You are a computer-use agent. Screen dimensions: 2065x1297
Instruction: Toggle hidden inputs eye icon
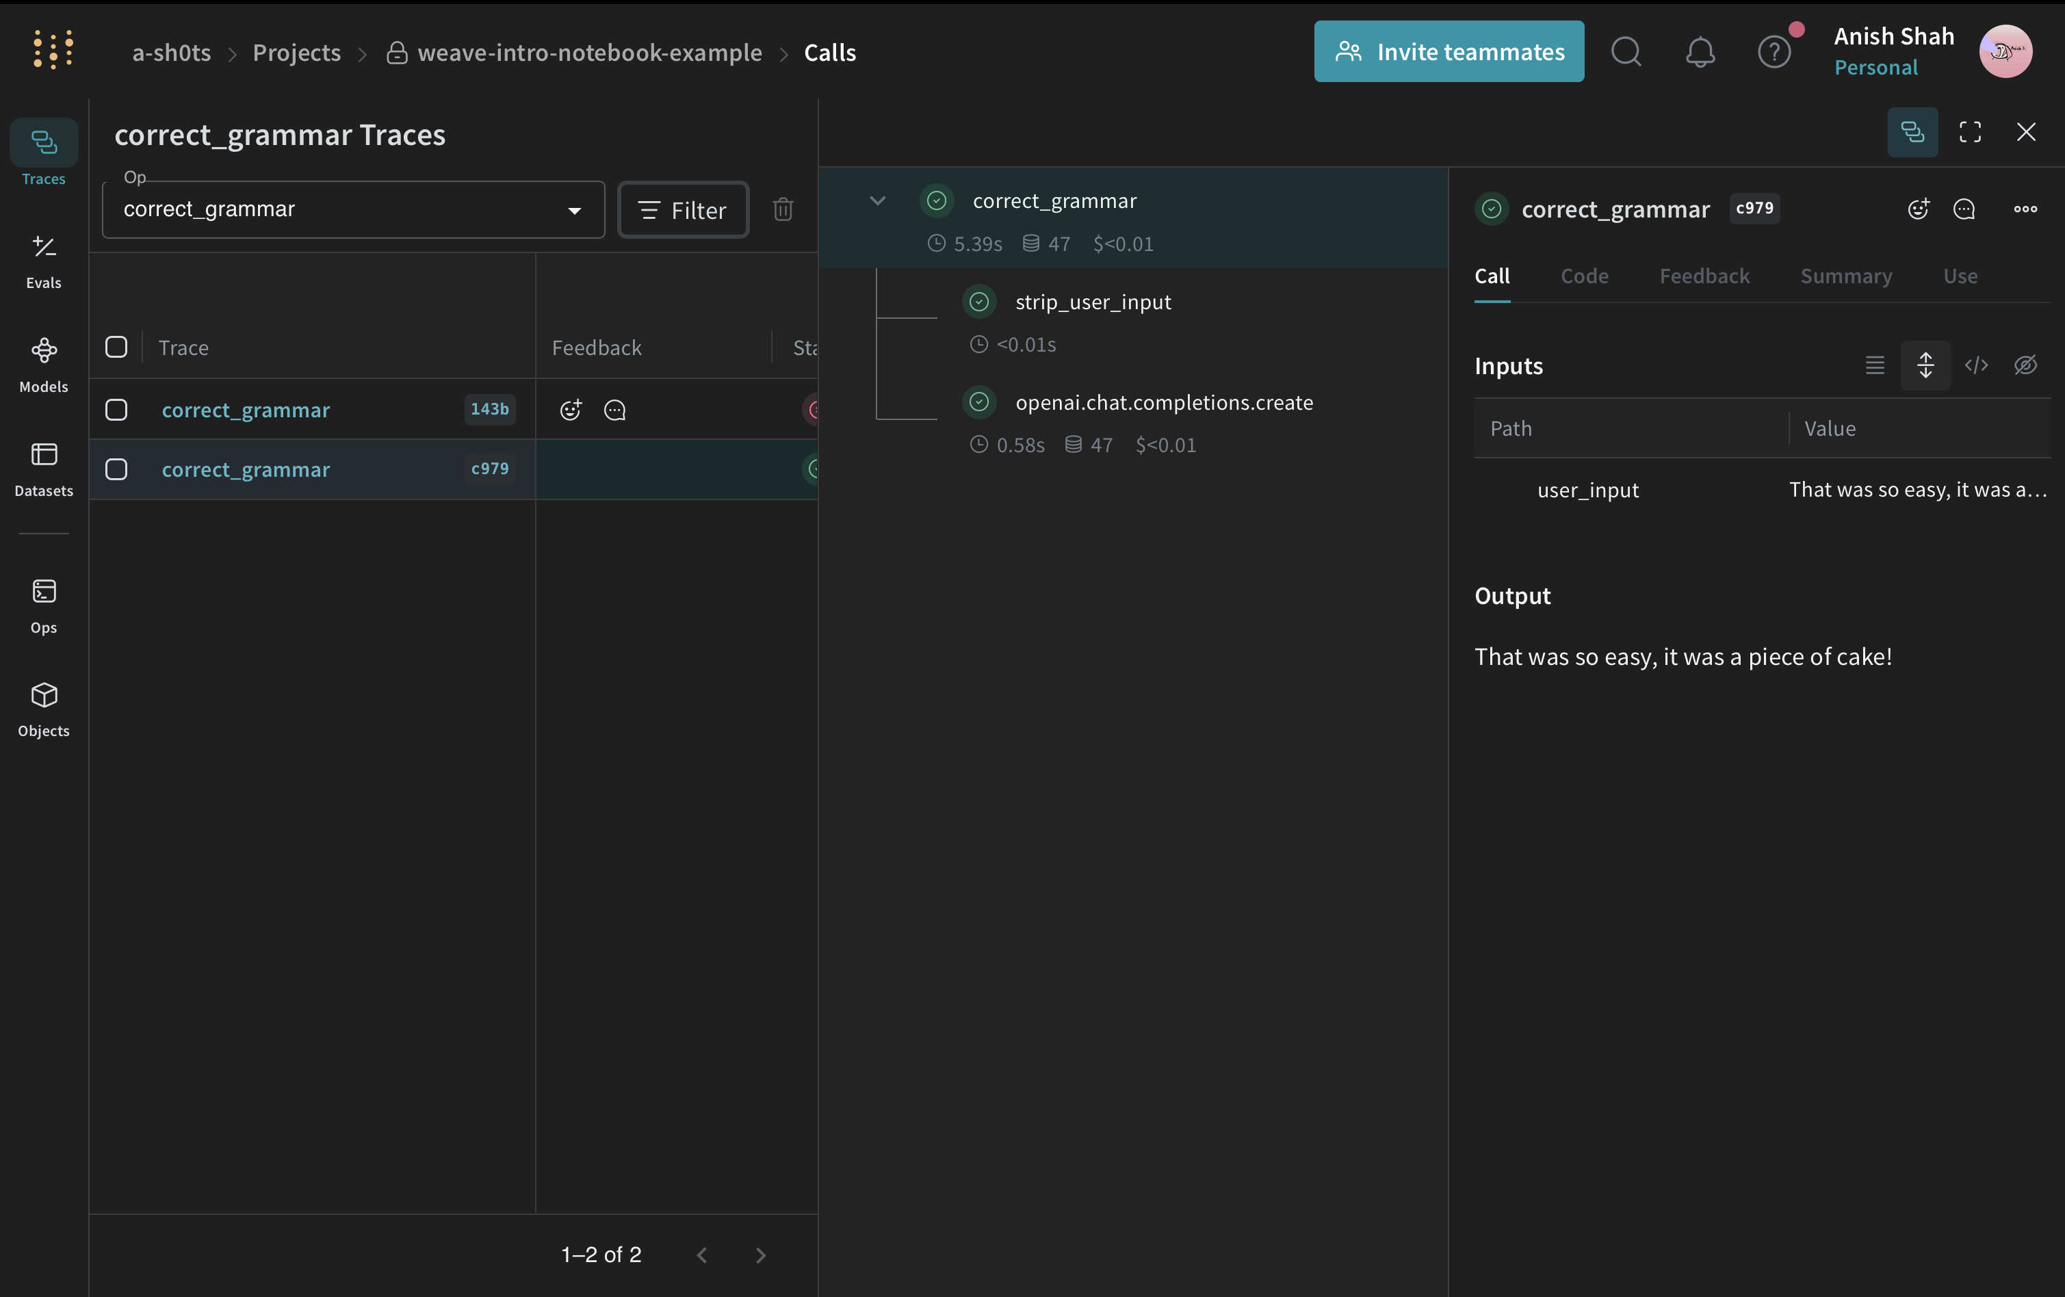coord(2025,365)
